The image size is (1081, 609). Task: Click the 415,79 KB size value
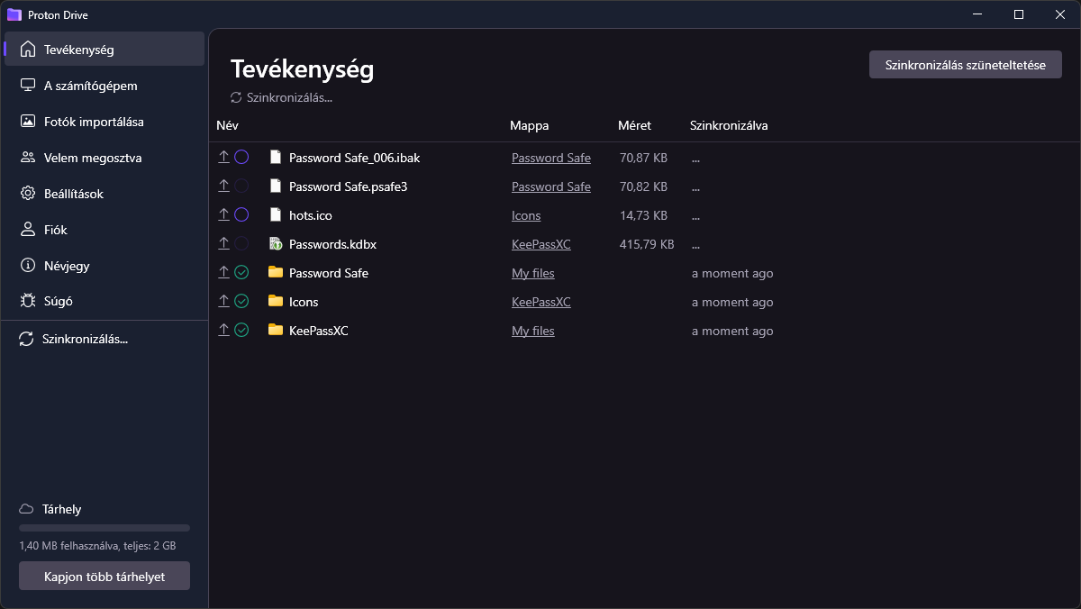point(647,244)
